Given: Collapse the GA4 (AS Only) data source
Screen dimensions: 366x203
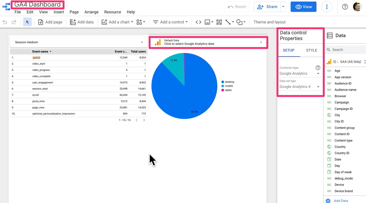Looking at the screenshot, I should (x=364, y=62).
